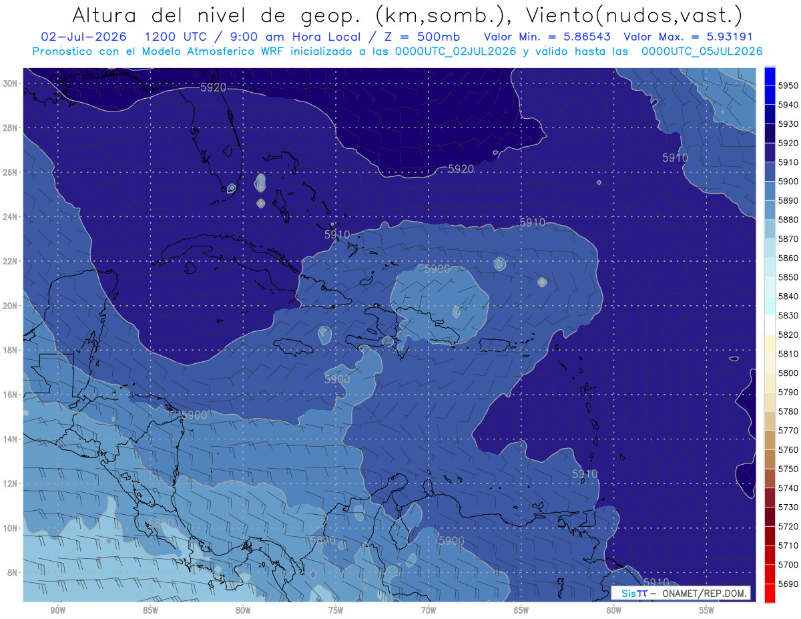The height and width of the screenshot is (619, 801).
Task: Click the colorbar value '5720'
Action: pos(788,526)
